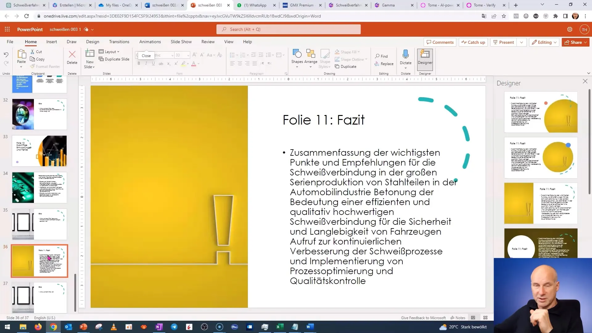This screenshot has width=592, height=333.
Task: Click the Draw tab in ribbon
Action: (72, 42)
